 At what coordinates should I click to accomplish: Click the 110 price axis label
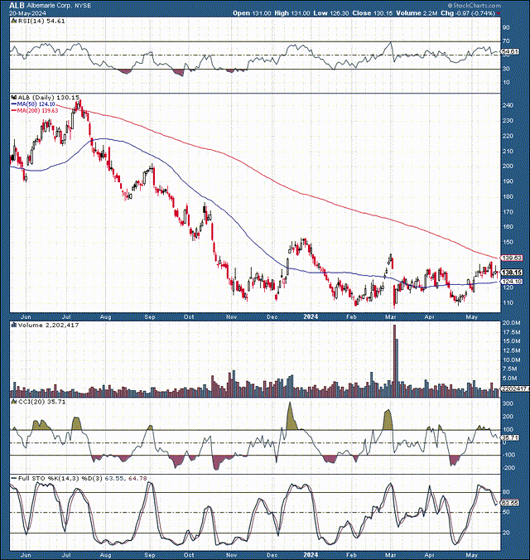pyautogui.click(x=508, y=303)
